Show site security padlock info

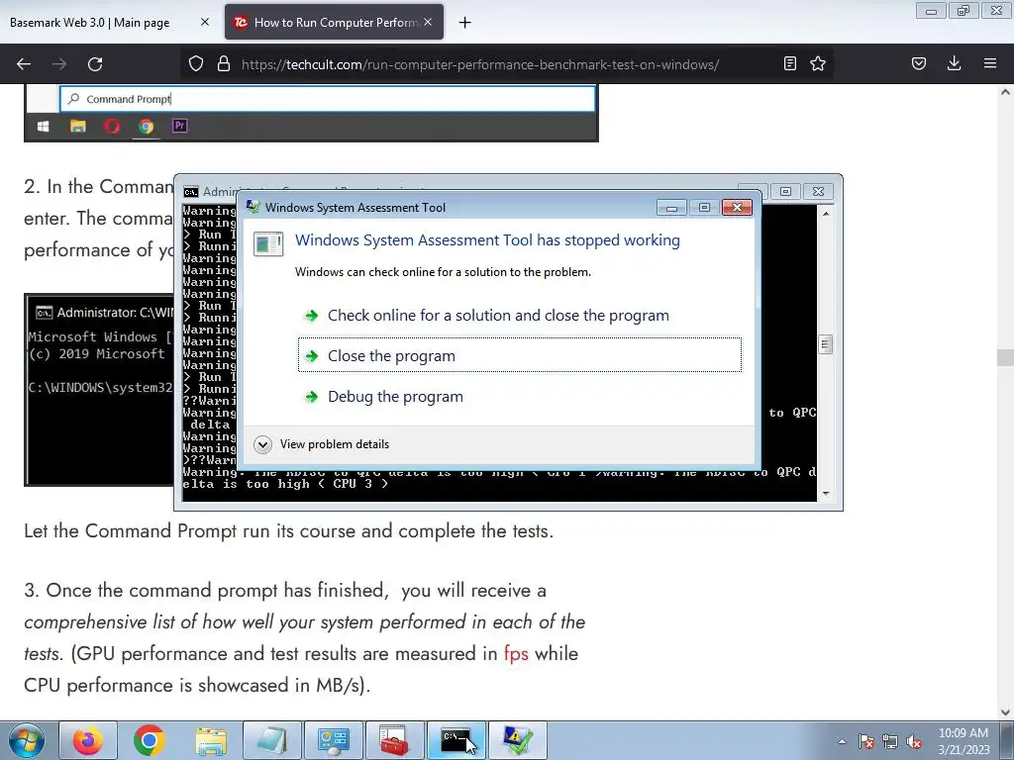[x=224, y=64]
